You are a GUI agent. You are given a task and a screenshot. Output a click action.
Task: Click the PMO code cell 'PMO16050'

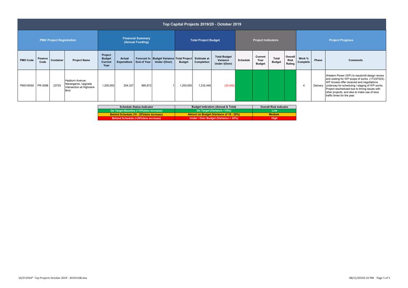pyautogui.click(x=27, y=85)
